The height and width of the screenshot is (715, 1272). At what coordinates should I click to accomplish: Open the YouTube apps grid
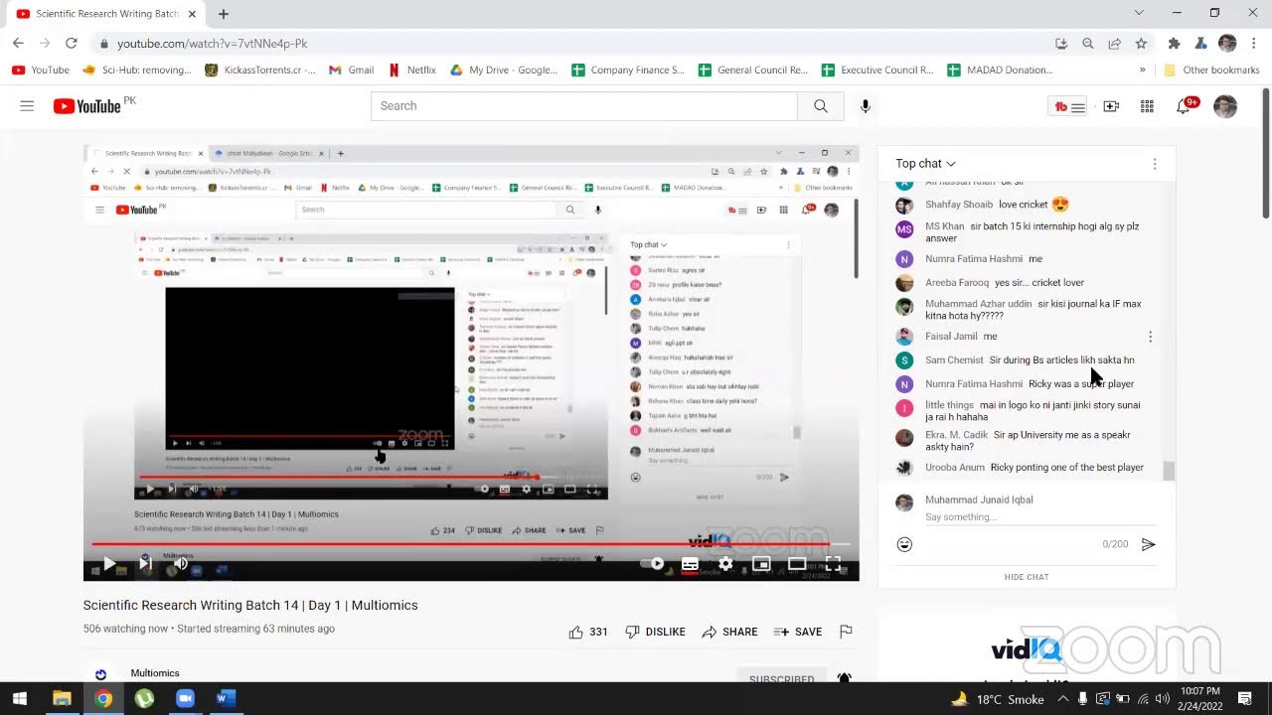coord(1147,106)
